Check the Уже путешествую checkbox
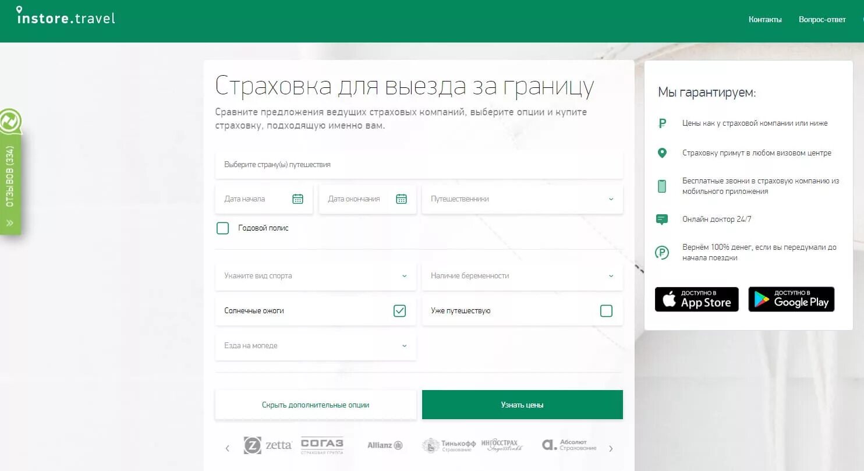Screen dimensions: 864x471 (606, 311)
